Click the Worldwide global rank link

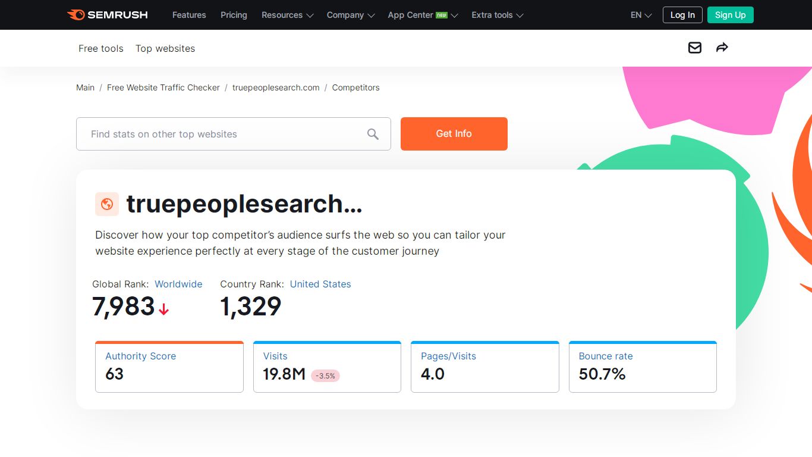click(x=178, y=284)
